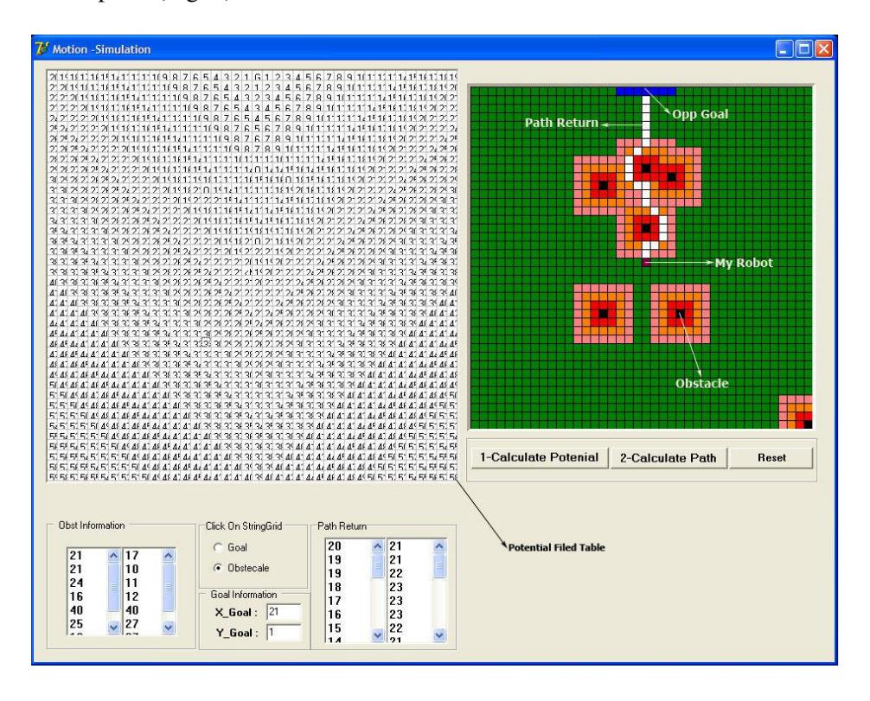Click down arrow of left Path Return list
The height and width of the screenshot is (701, 870).
378,635
